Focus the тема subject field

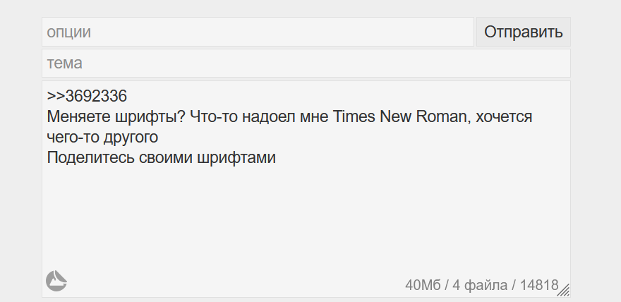(x=306, y=64)
